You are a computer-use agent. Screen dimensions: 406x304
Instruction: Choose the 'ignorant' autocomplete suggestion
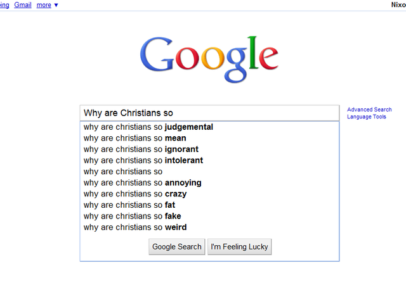pyautogui.click(x=209, y=149)
